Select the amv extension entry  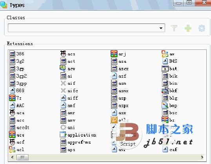pos(68,120)
